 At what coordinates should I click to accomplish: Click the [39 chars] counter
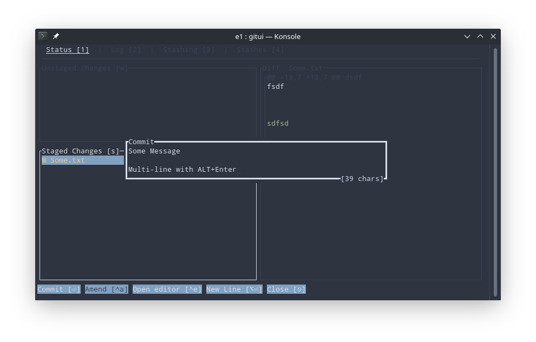[x=362, y=179]
